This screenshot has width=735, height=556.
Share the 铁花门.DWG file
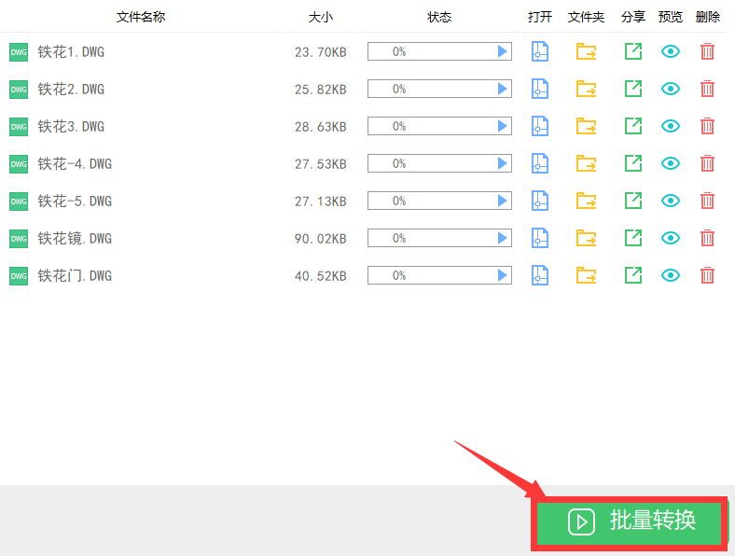click(633, 275)
